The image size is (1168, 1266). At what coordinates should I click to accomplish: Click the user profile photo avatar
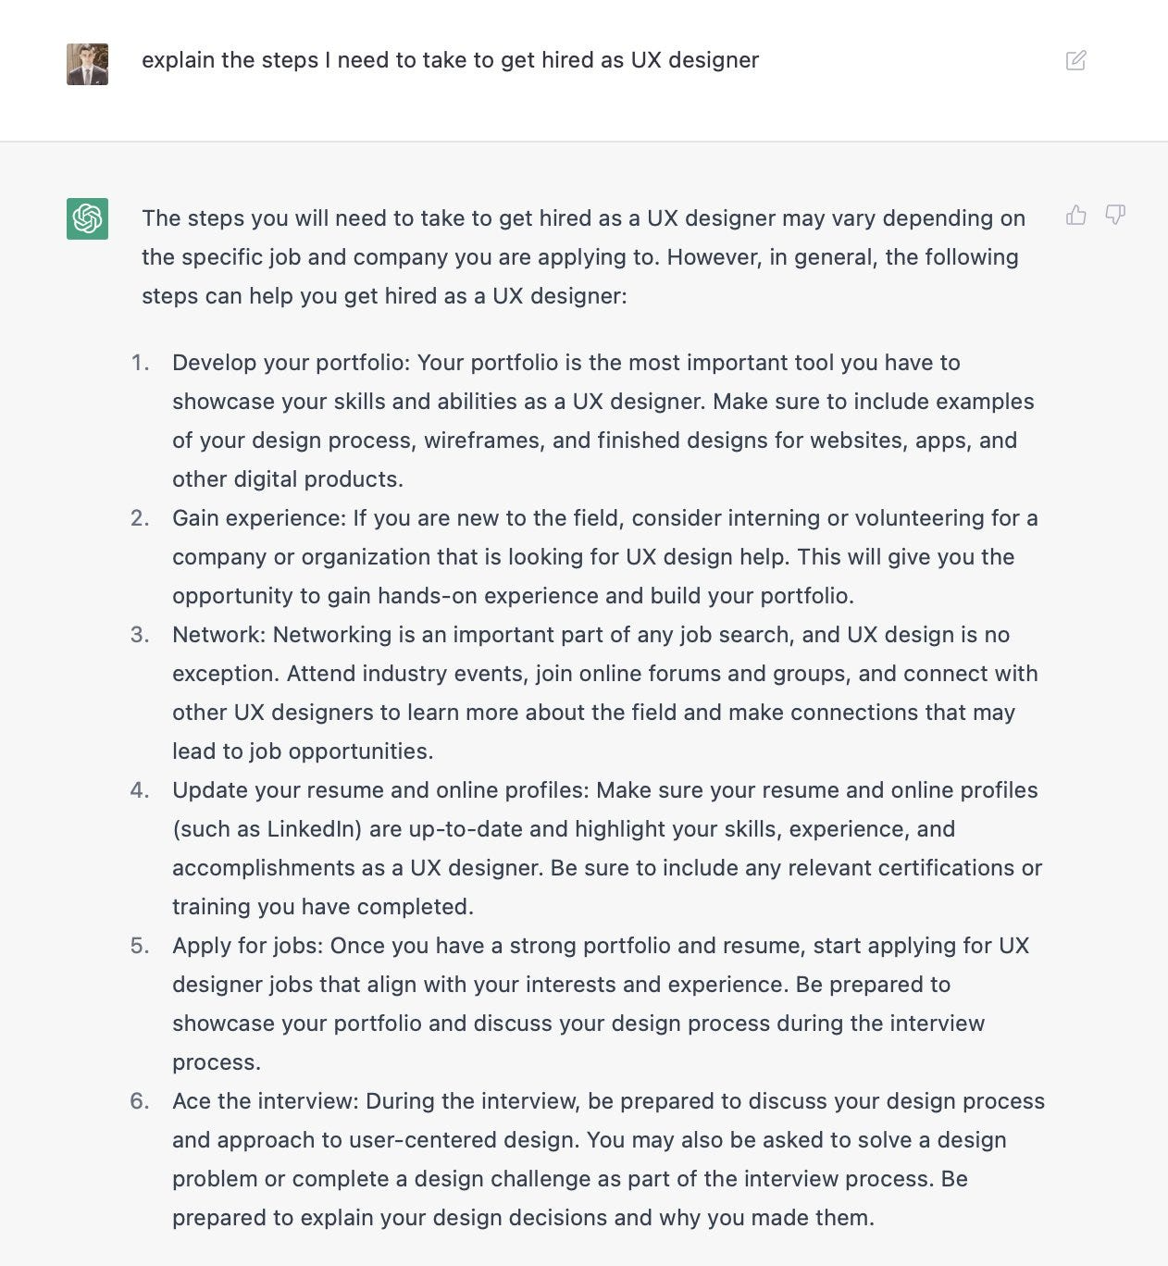point(87,64)
